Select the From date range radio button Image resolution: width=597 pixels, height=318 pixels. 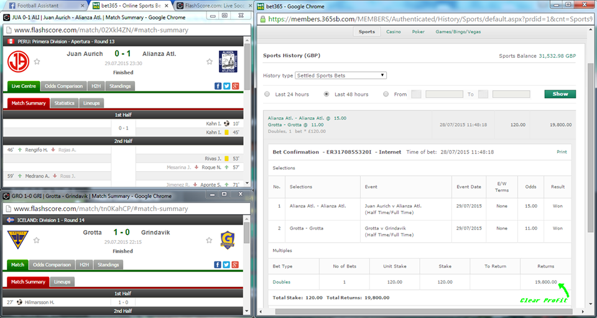pyautogui.click(x=386, y=94)
